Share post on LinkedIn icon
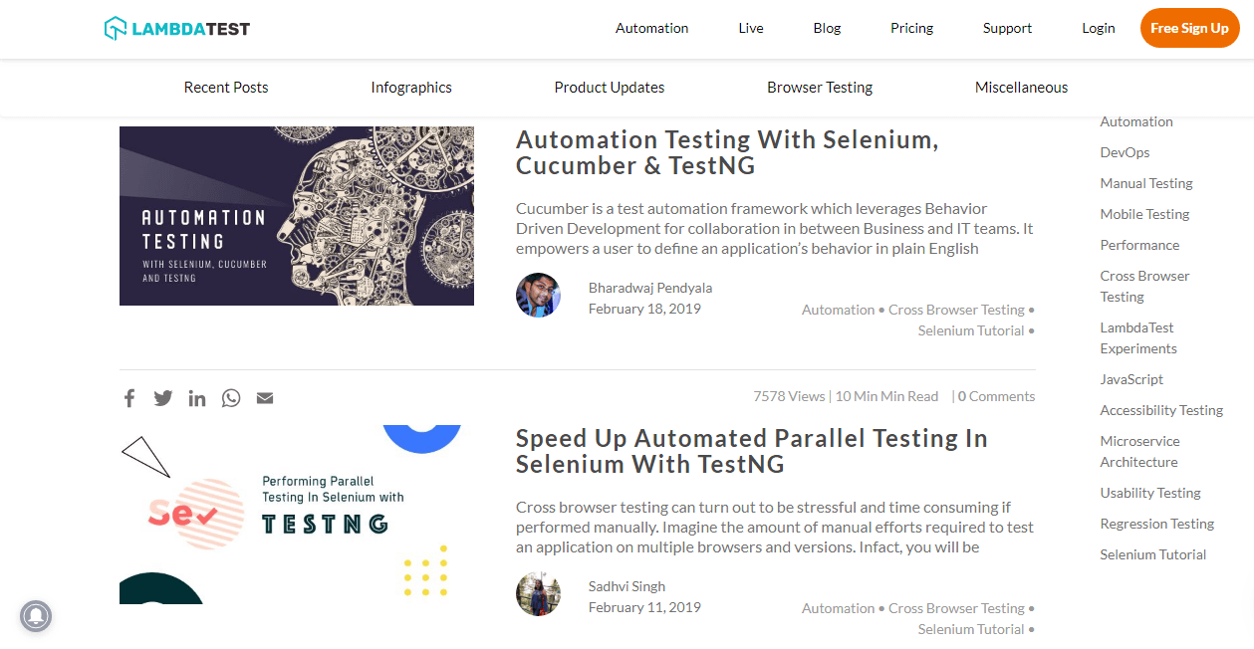This screenshot has width=1254, height=649. tap(197, 398)
